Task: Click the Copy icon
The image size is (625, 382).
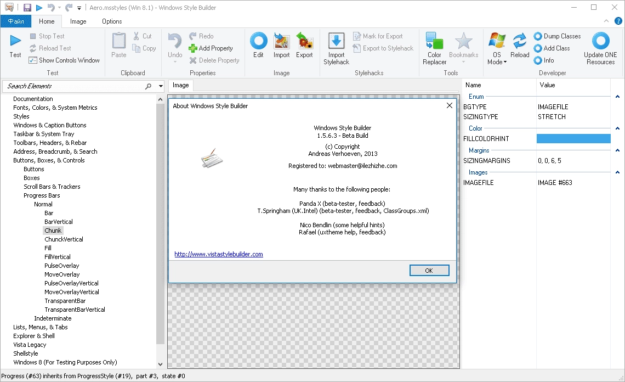Action: click(137, 48)
